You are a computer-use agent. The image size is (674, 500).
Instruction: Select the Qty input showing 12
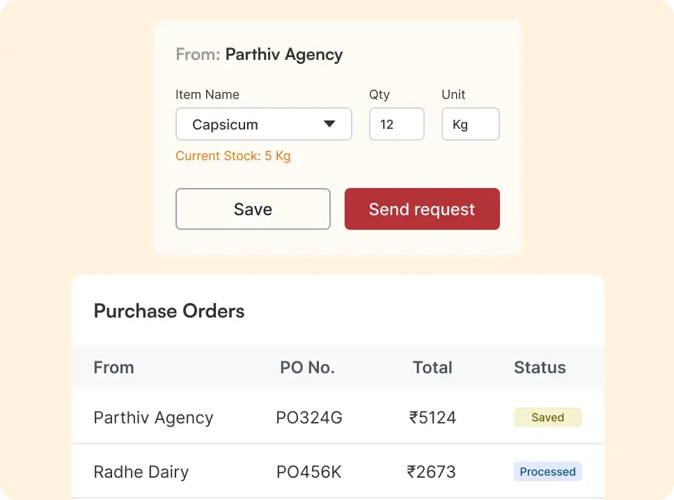click(x=396, y=124)
